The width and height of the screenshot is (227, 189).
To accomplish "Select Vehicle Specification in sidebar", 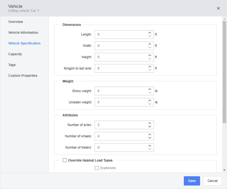I will (24, 43).
